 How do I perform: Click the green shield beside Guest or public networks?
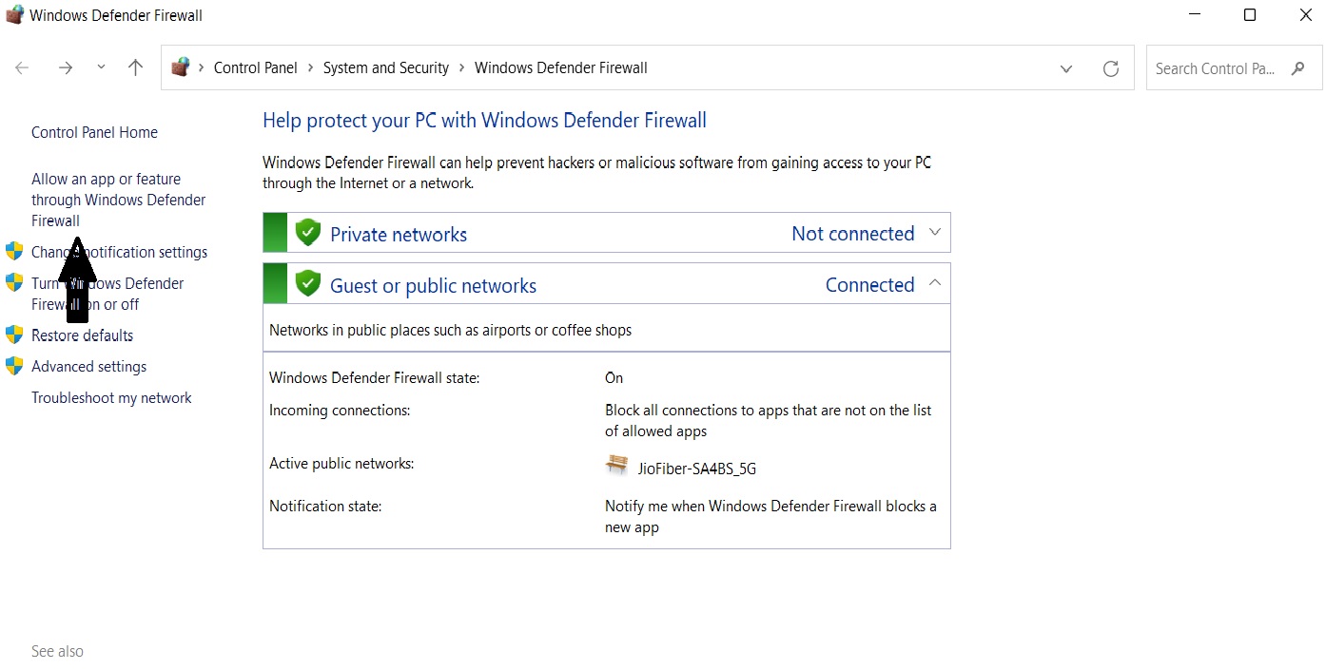tap(307, 284)
